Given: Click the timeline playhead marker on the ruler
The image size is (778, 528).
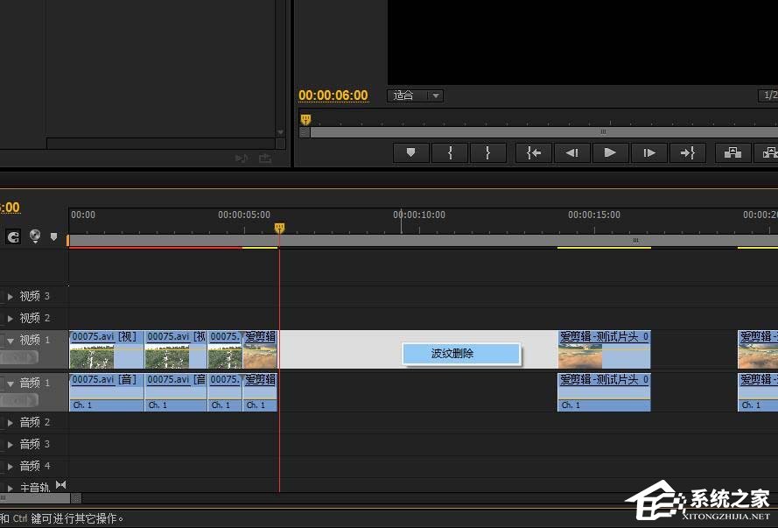Looking at the screenshot, I should point(279,229).
